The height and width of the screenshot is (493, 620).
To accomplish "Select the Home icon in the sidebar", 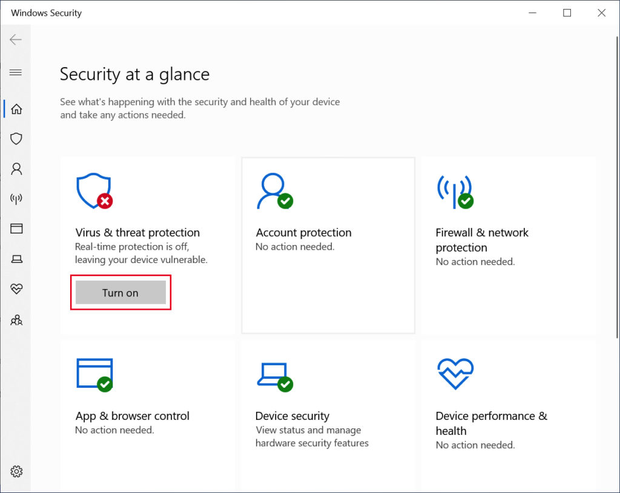I will pos(16,108).
